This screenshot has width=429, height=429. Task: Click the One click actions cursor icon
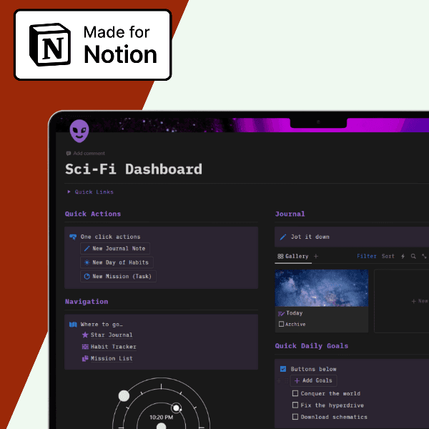pyautogui.click(x=73, y=237)
